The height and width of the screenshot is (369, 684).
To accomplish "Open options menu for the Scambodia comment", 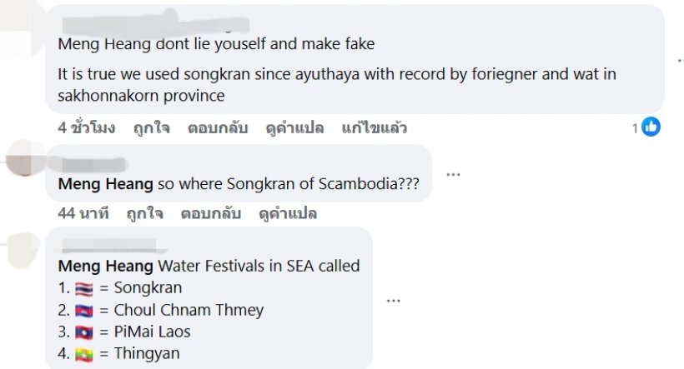I will pyautogui.click(x=453, y=174).
